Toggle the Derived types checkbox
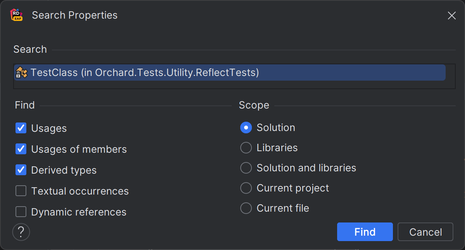The image size is (465, 250). tap(21, 170)
